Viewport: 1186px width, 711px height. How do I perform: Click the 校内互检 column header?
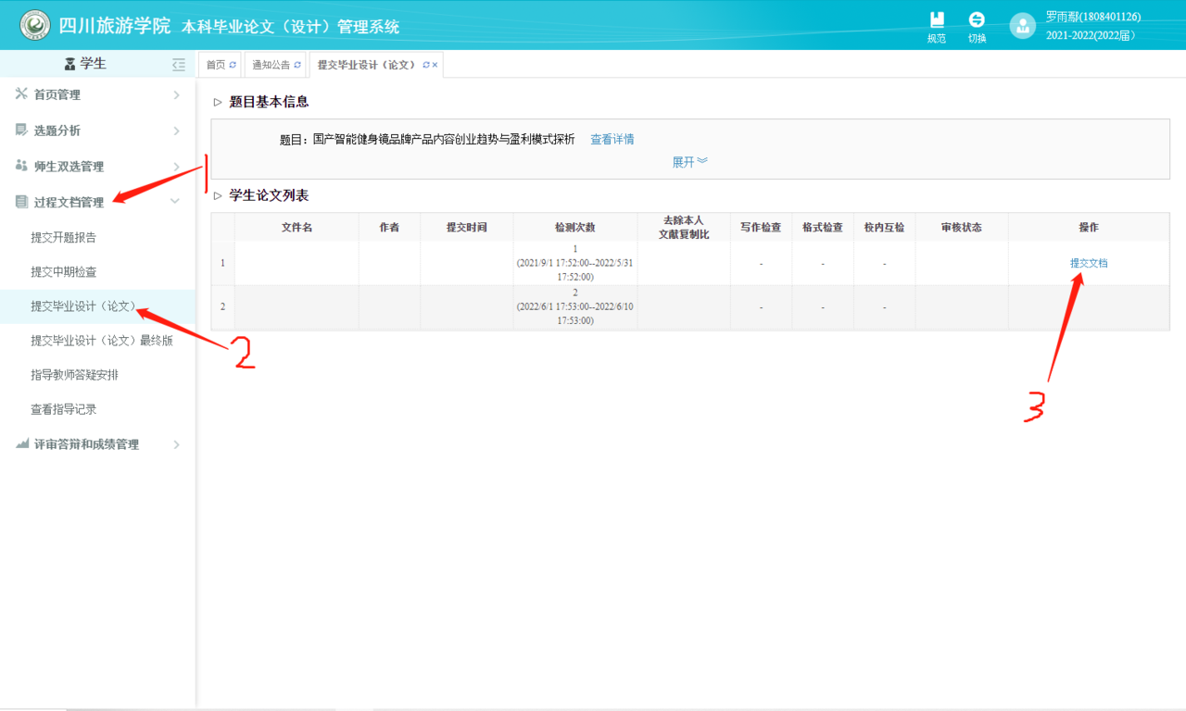(x=884, y=228)
